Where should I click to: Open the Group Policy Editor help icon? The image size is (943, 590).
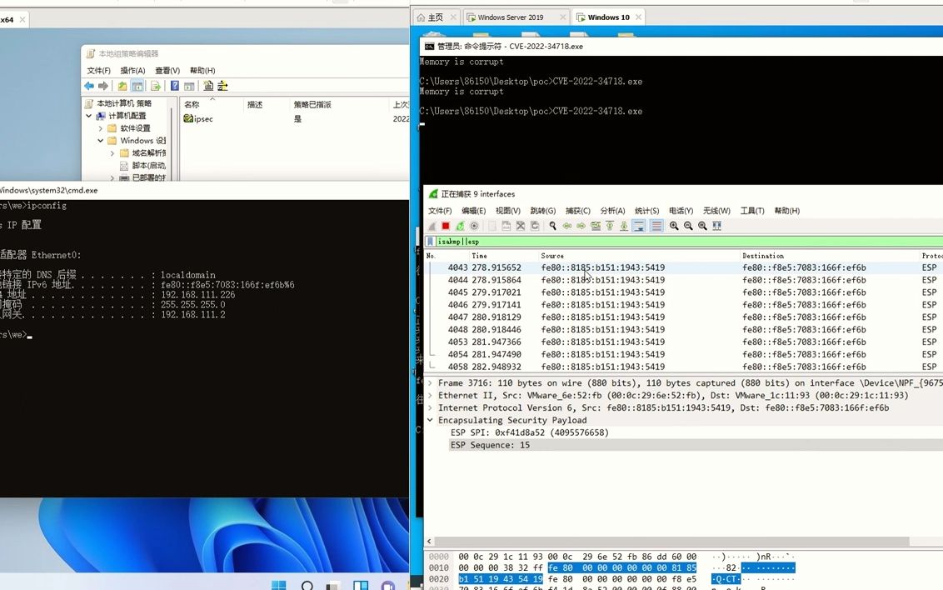click(175, 86)
